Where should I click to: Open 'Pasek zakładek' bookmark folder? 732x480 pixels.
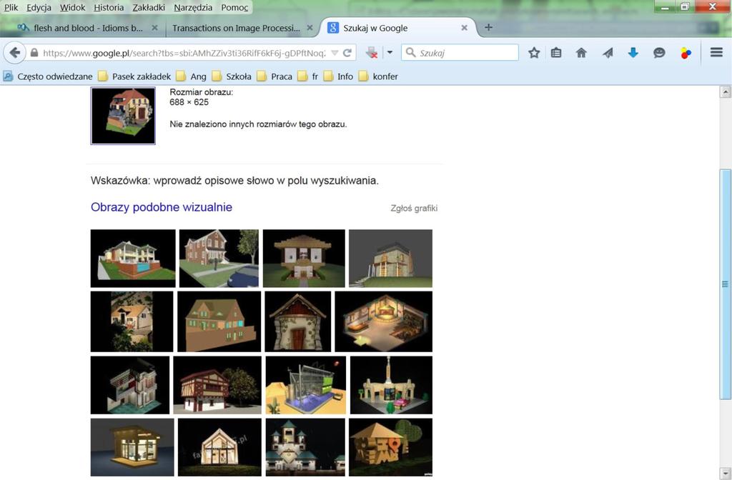tap(134, 76)
